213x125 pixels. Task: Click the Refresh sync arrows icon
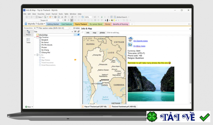click(72, 17)
